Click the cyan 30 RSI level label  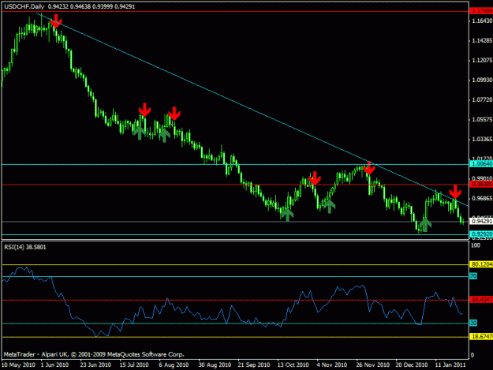473,323
